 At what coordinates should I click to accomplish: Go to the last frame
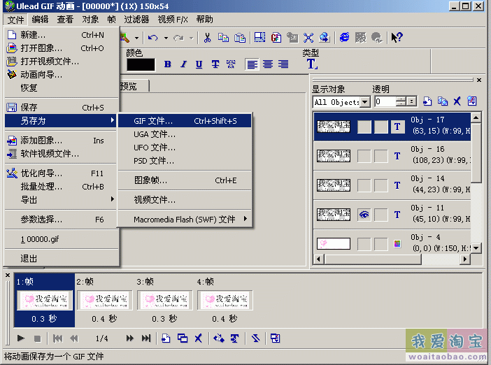coord(146,338)
